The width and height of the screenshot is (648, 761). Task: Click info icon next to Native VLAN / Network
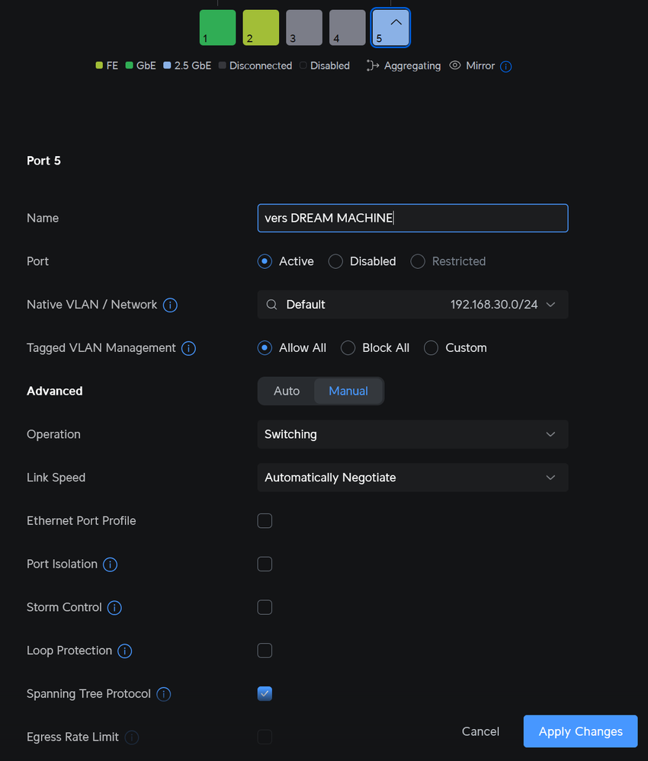click(171, 305)
